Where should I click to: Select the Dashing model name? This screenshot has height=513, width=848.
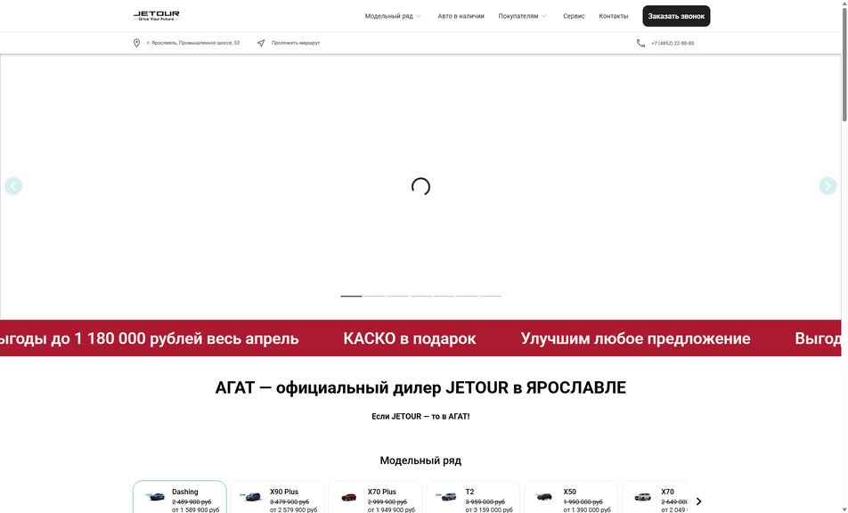coord(185,492)
